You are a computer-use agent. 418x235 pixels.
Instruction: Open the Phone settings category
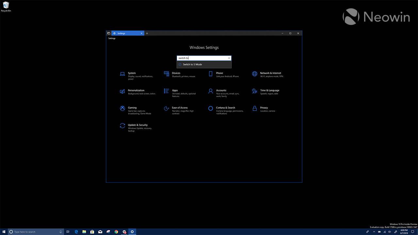point(223,75)
